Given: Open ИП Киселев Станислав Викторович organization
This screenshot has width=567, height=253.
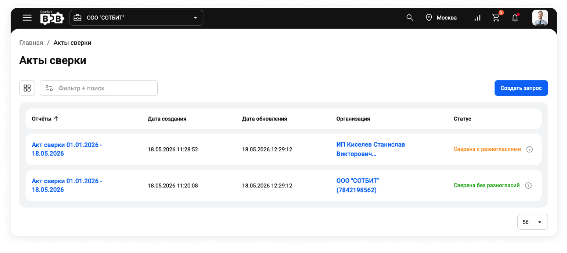Looking at the screenshot, I should click(x=371, y=149).
